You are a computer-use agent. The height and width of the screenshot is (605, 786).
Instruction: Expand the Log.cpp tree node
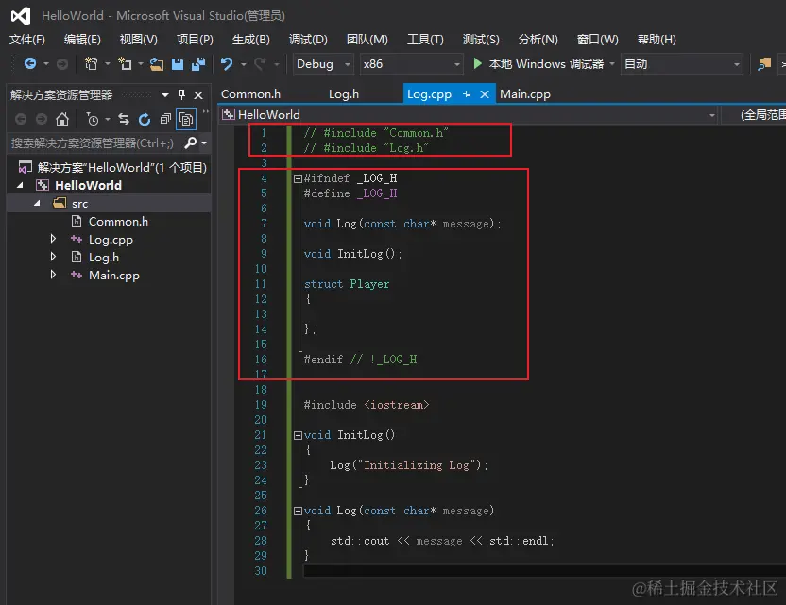tap(53, 239)
